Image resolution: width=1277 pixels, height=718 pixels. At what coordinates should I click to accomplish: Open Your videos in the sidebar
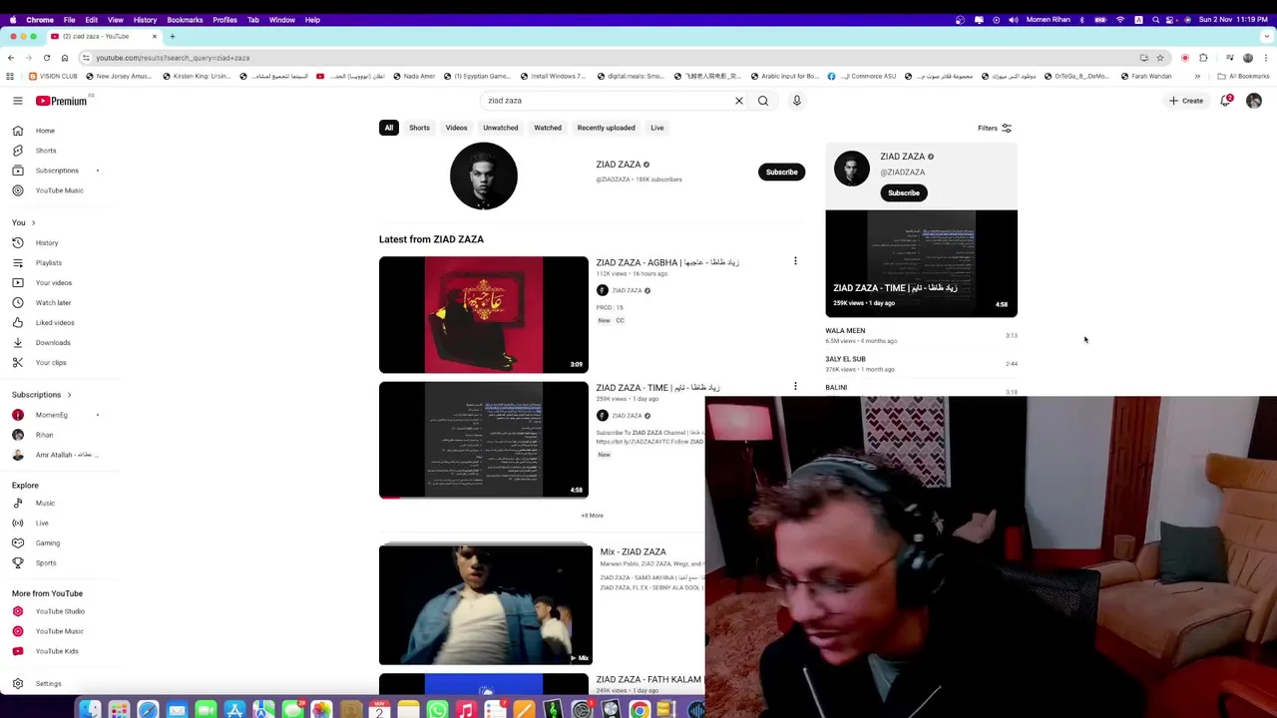(54, 282)
